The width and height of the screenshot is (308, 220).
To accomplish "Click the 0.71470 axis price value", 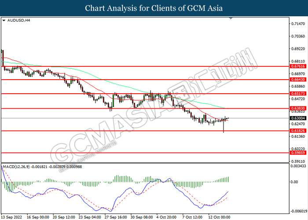I will [x=298, y=24].
